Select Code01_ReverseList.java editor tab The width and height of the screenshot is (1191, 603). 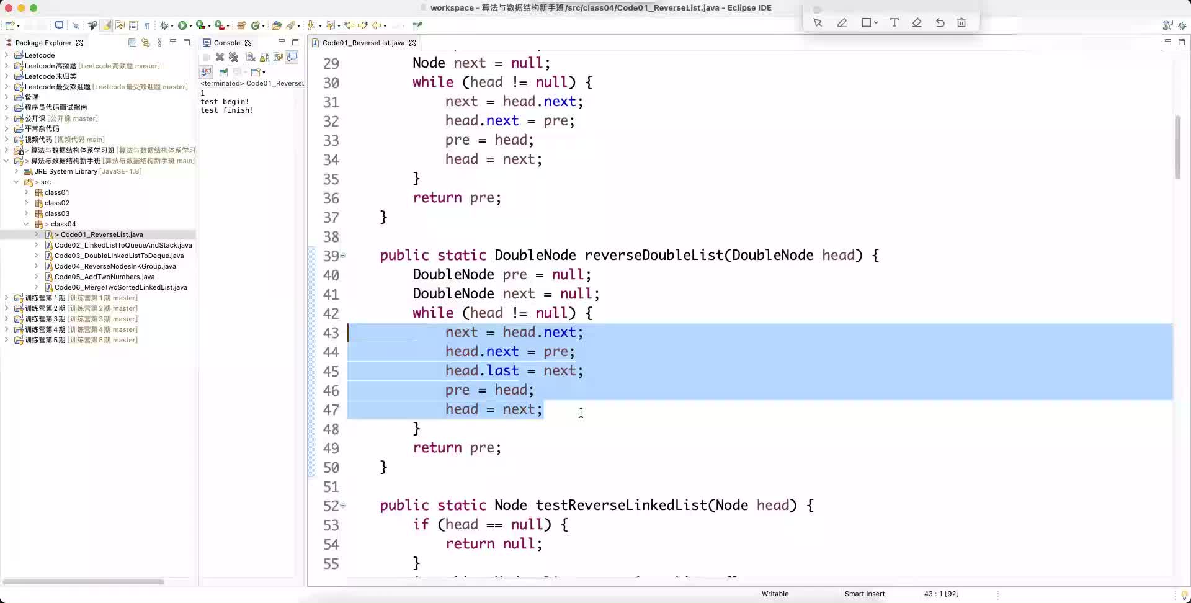tap(363, 43)
